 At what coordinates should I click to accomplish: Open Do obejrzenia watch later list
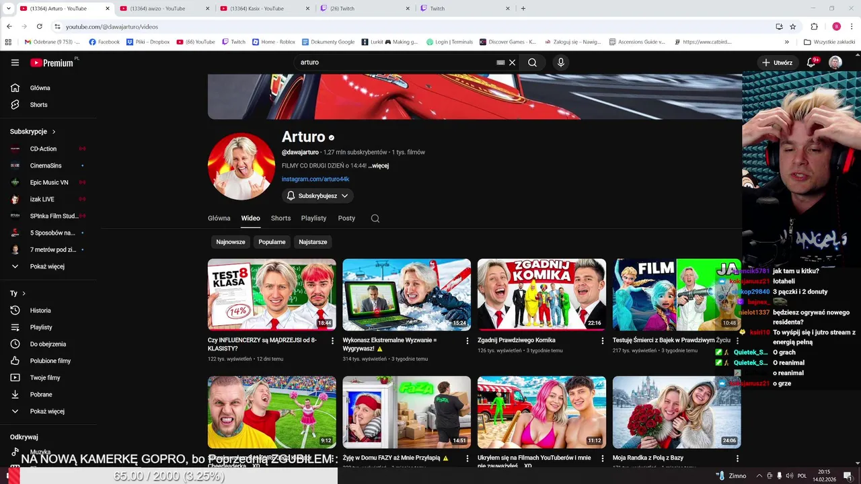[48, 344]
